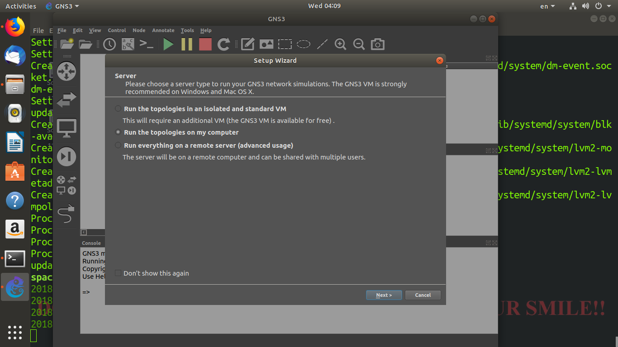Click the snapshot clock icon in toolbar

point(109,44)
